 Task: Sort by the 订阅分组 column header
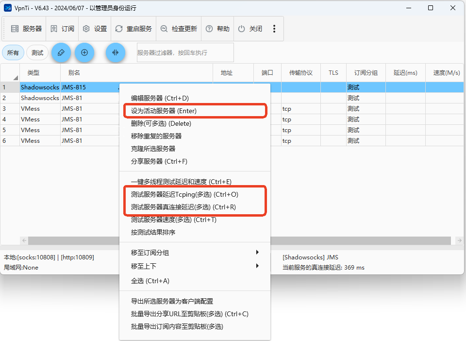point(366,73)
